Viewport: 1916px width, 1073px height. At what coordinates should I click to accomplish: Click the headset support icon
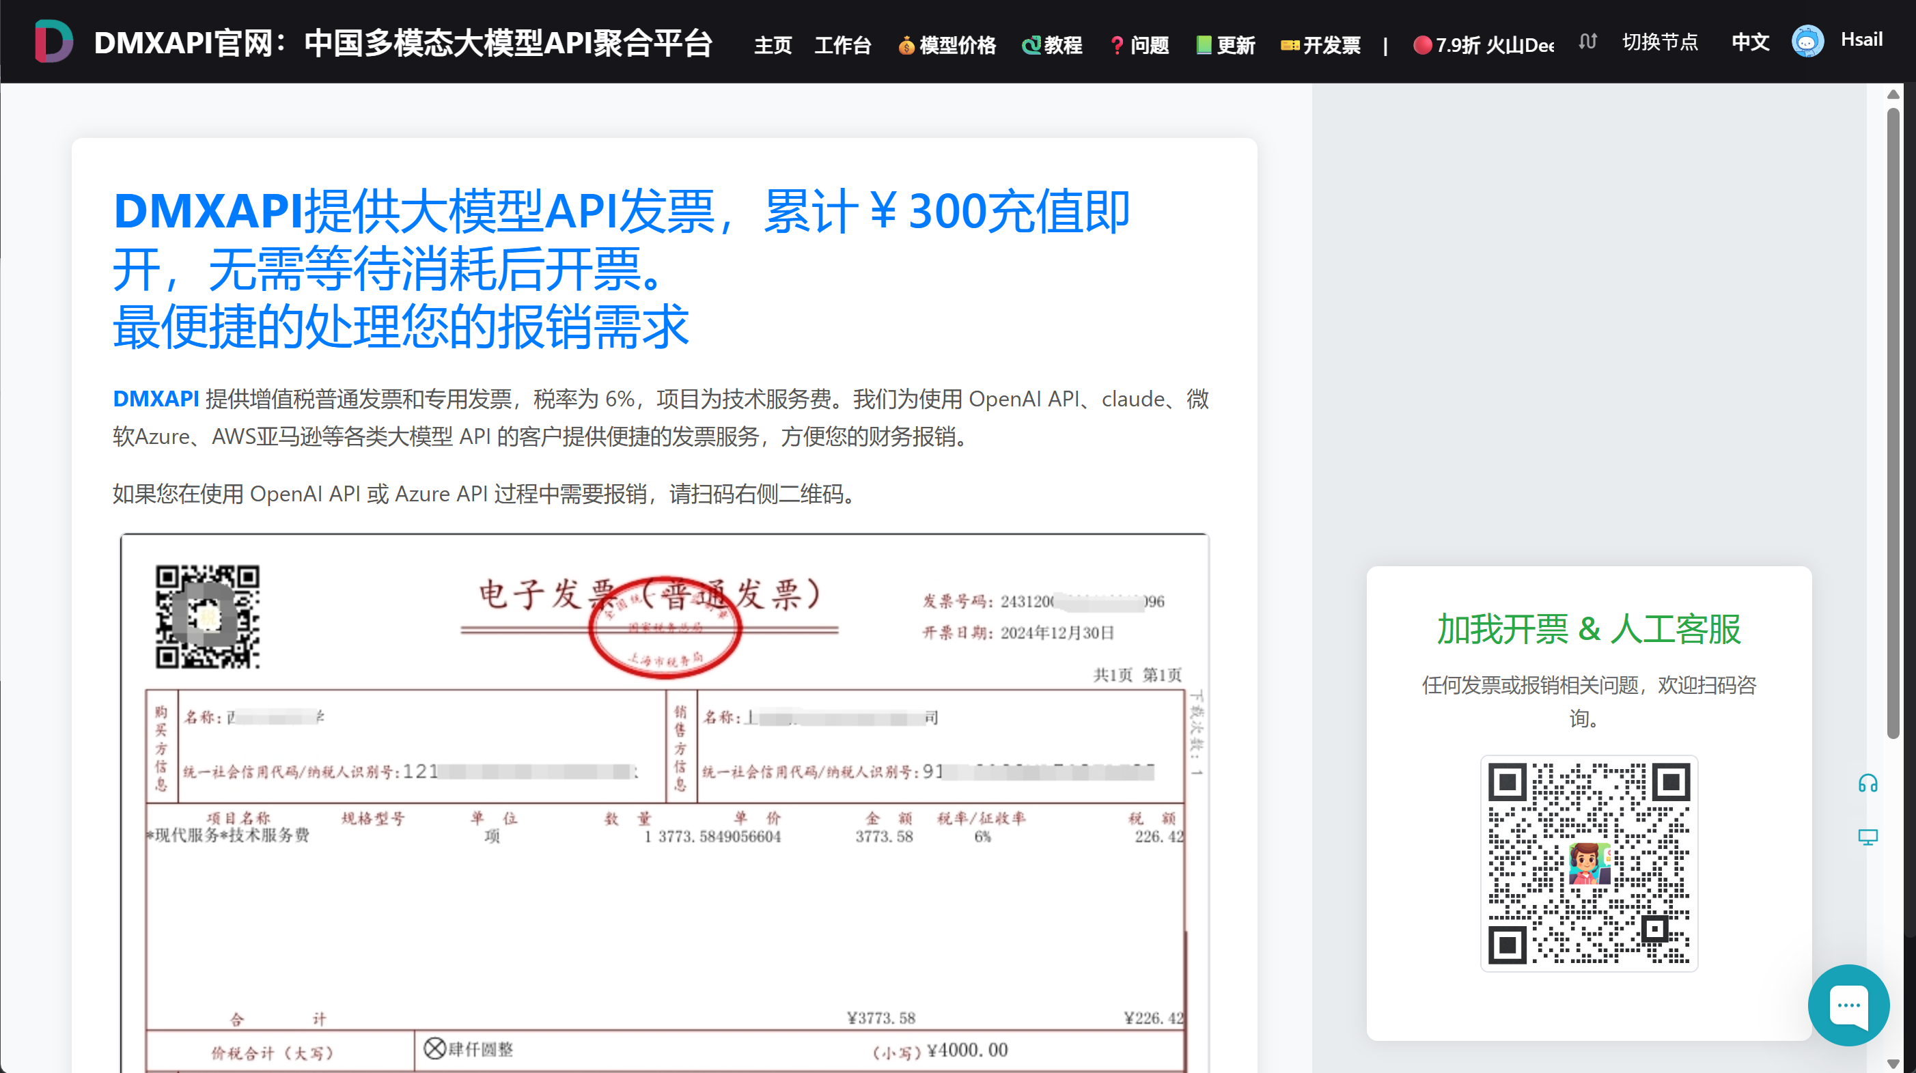(x=1868, y=783)
